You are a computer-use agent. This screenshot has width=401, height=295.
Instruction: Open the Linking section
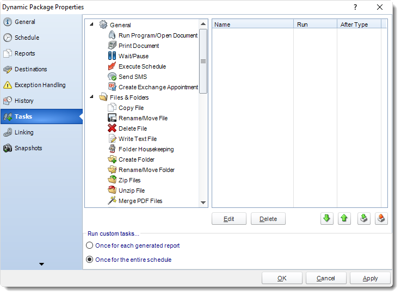(x=41, y=132)
